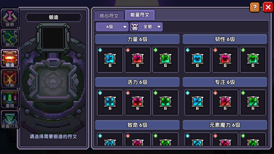This screenshot has width=274, height=154.
Task: Switch to the 能量符文 tab
Action: point(140,15)
